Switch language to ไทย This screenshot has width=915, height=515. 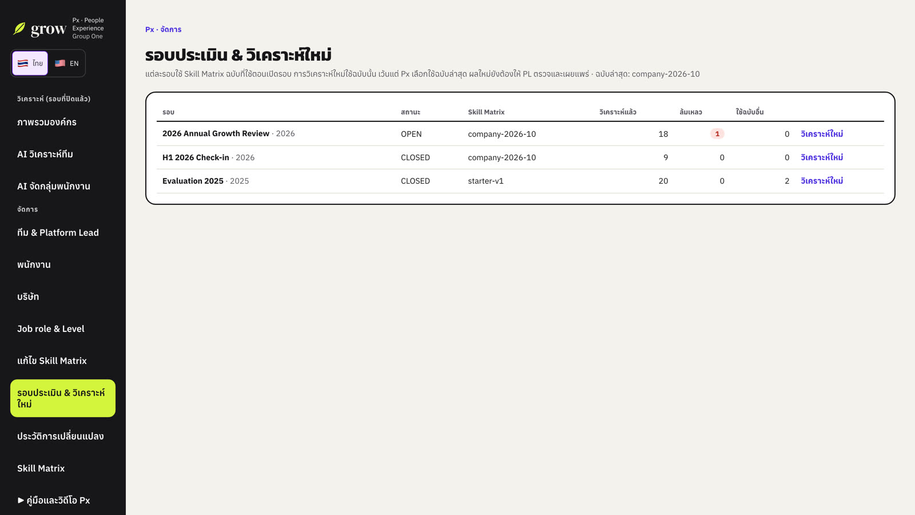click(x=30, y=63)
